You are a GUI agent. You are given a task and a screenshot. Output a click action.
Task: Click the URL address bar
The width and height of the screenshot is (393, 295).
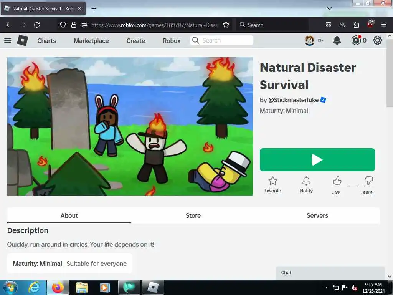click(155, 25)
